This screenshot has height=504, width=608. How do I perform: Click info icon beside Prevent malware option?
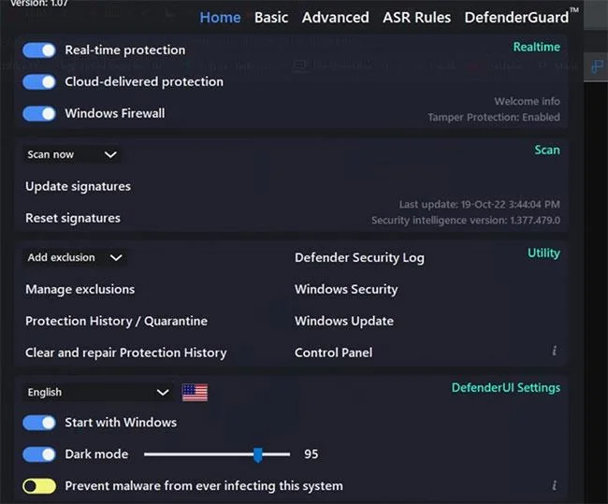555,485
